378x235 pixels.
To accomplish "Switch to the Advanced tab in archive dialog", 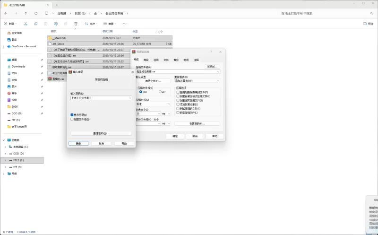I will coord(146,60).
